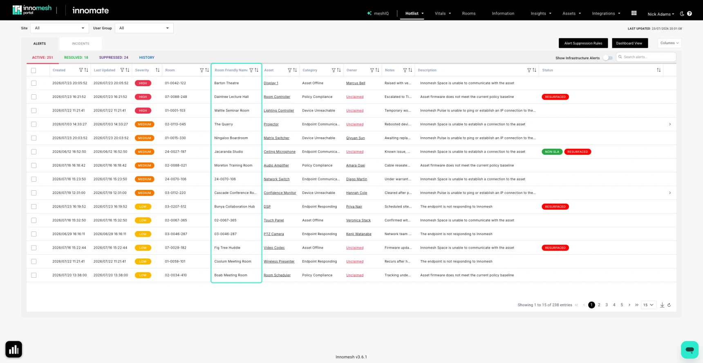703x363 pixels.
Task: Select the Wattle Seminar Room checkbox
Action: (x=34, y=111)
